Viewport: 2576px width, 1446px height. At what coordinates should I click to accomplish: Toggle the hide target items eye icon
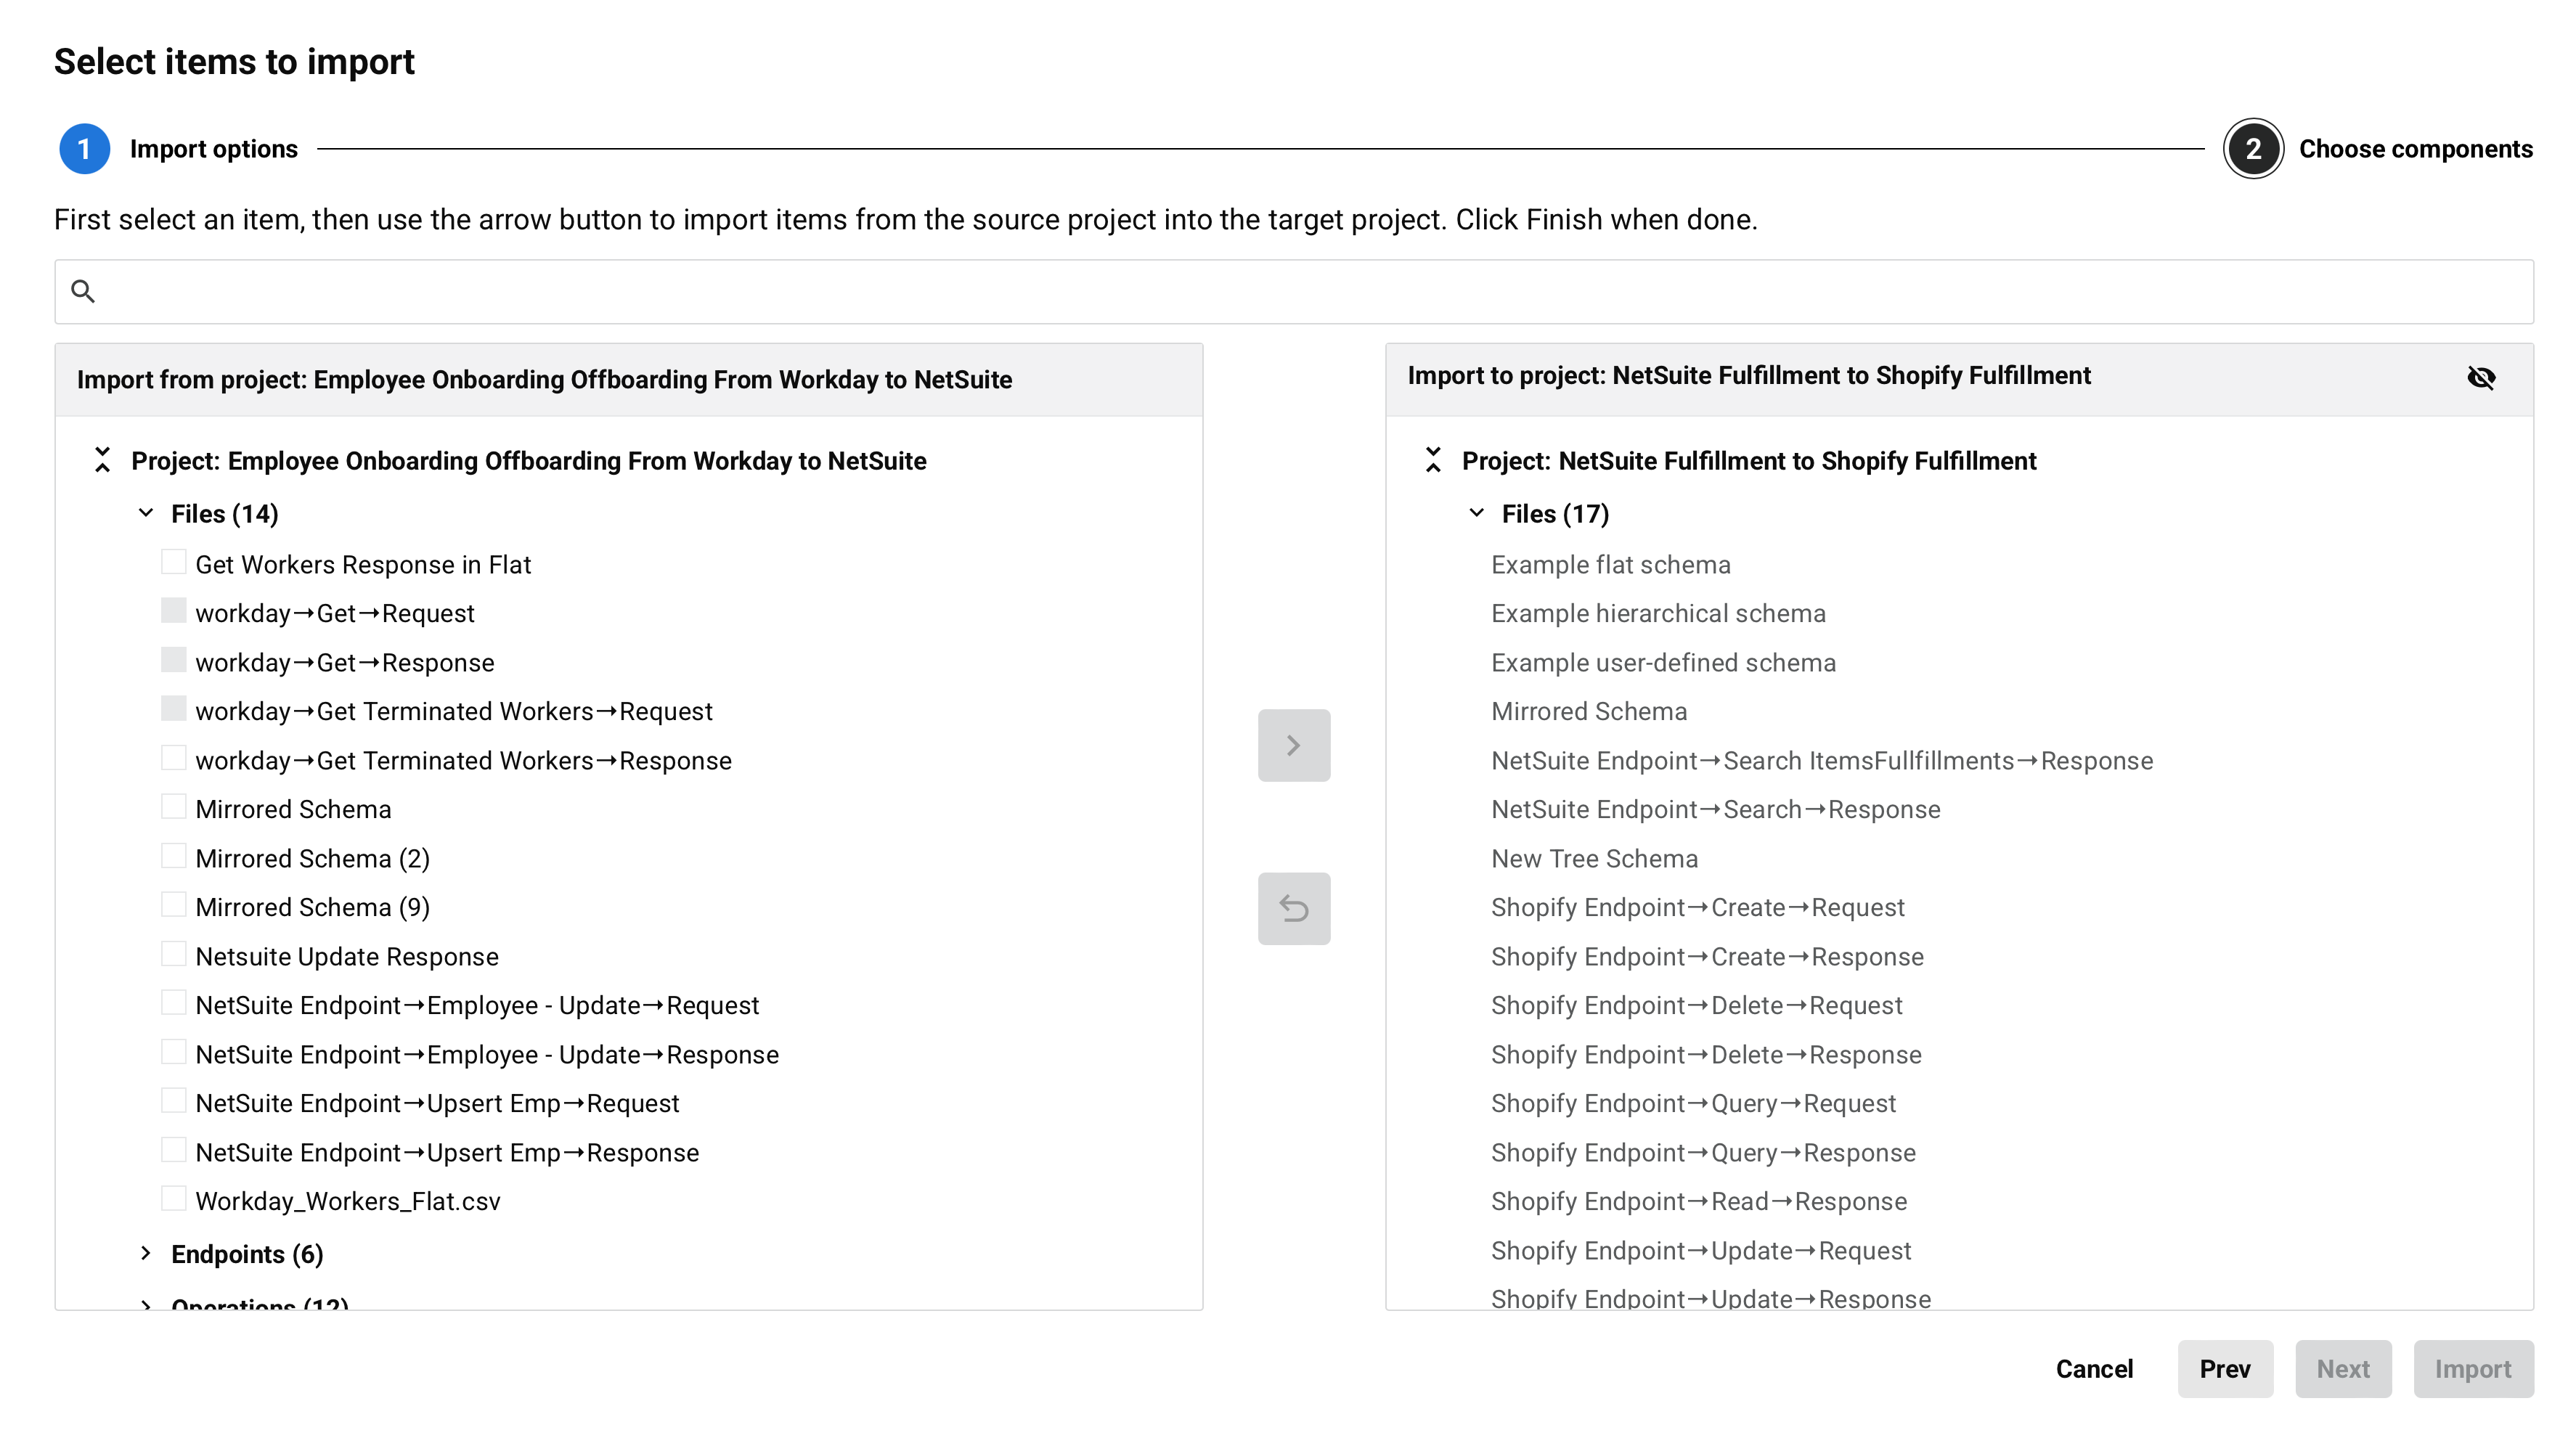[x=2480, y=377]
